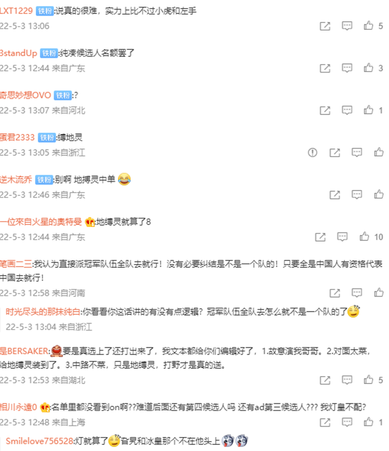Like 3standUp's comment
389x451 pixels.
click(368, 68)
